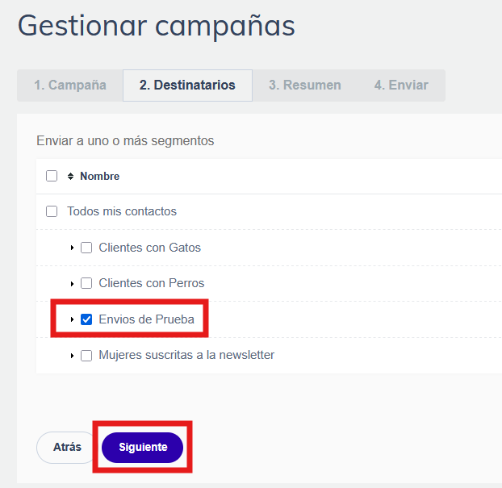This screenshot has height=488, width=502.
Task: Go to the 1. Campaña tab
Action: [x=70, y=86]
